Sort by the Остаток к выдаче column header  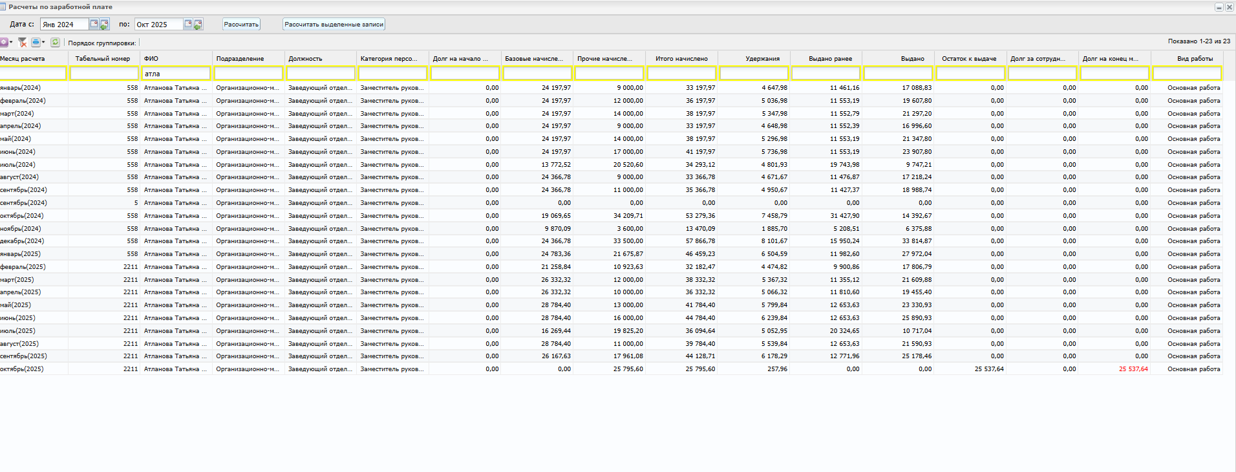click(970, 59)
